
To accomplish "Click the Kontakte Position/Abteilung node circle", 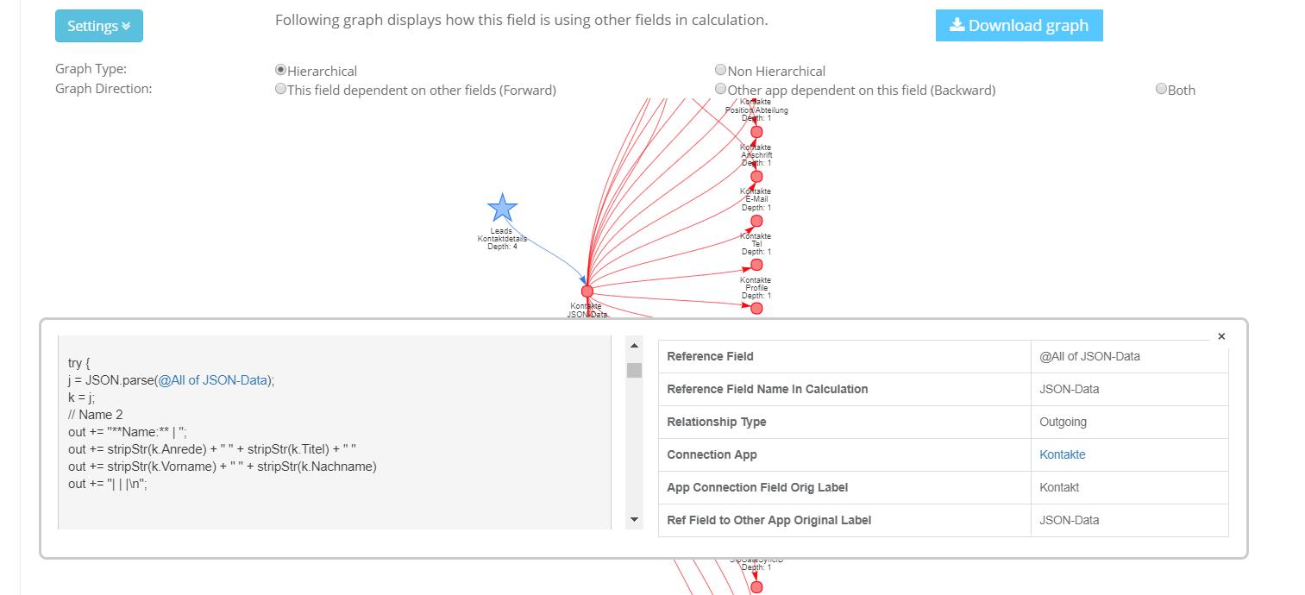I will 756,132.
